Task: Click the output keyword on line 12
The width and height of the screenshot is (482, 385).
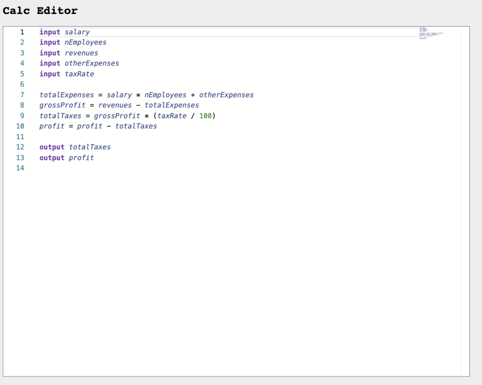Action: pyautogui.click(x=51, y=147)
